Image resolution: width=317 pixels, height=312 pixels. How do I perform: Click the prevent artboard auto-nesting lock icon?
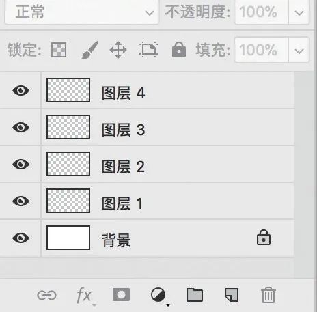149,49
